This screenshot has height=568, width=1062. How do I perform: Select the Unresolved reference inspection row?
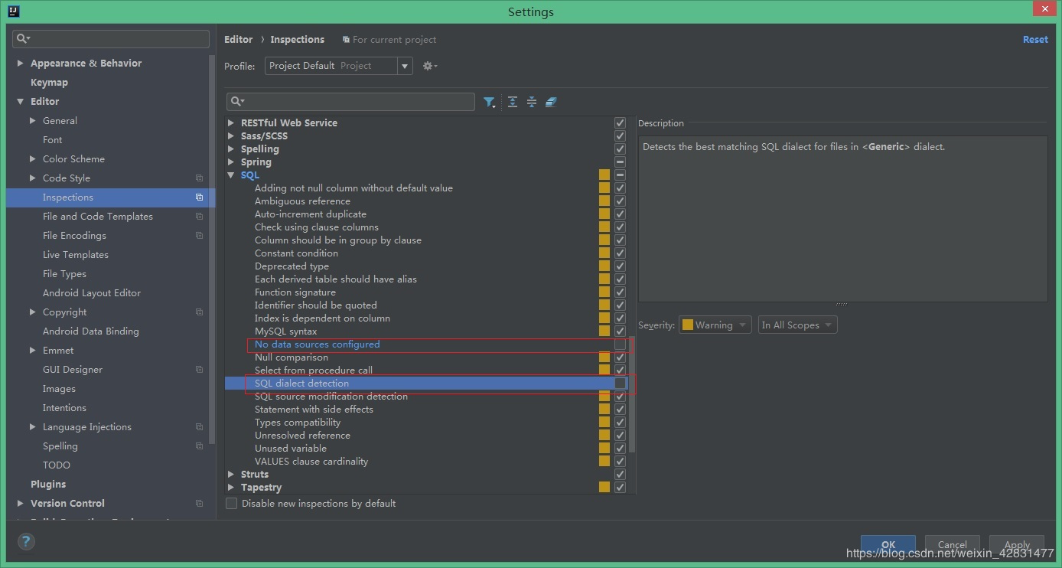click(x=426, y=436)
